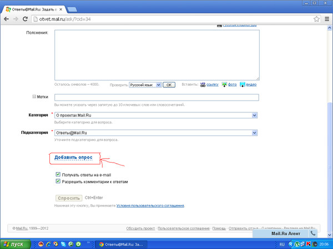Select the Chrome taskbar button Ответы@Mail.Ru
This screenshot has height=249, width=333.
121,245
